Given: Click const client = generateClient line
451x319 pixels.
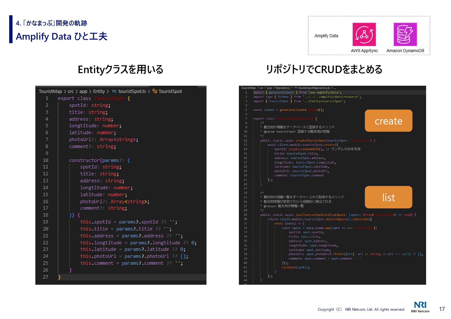Looking at the screenshot, I should (288, 110).
